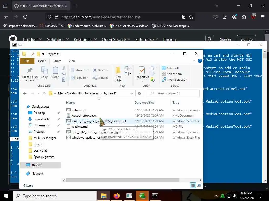This screenshot has height=201, width=269.
Task: Switch to the View ribbon tab
Action: pyautogui.click(x=72, y=61)
